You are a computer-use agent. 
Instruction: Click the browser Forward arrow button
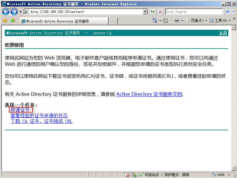14,12
